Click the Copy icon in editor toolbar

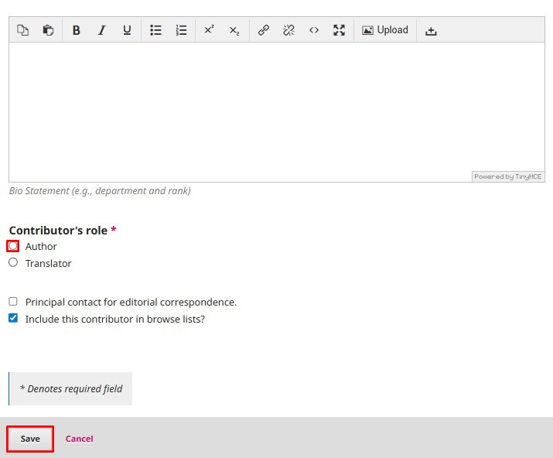click(23, 30)
